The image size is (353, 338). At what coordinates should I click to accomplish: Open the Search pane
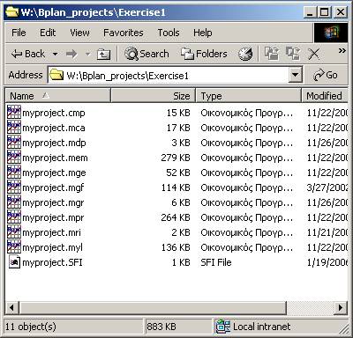point(146,54)
